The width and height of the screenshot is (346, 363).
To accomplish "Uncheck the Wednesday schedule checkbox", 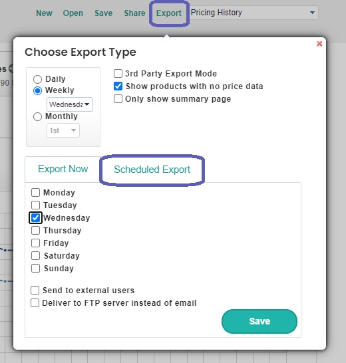I will coord(35,217).
